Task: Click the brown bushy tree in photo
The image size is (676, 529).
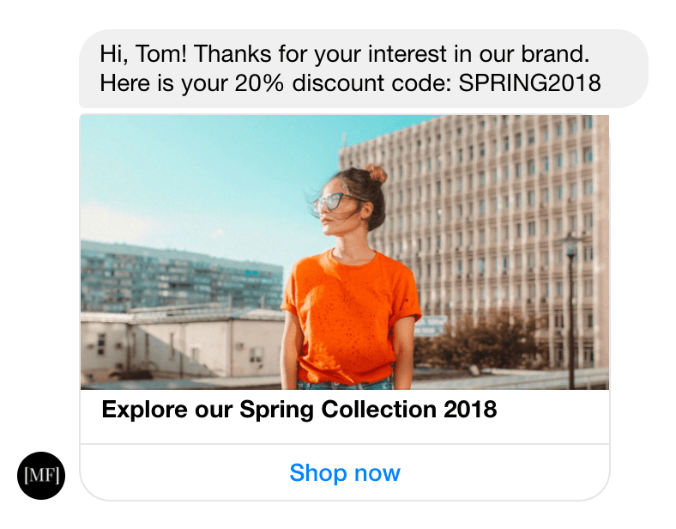Action: [479, 341]
